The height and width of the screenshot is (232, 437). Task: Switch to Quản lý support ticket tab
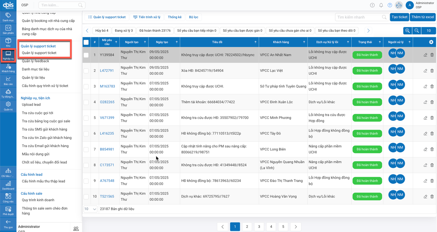coord(107,17)
